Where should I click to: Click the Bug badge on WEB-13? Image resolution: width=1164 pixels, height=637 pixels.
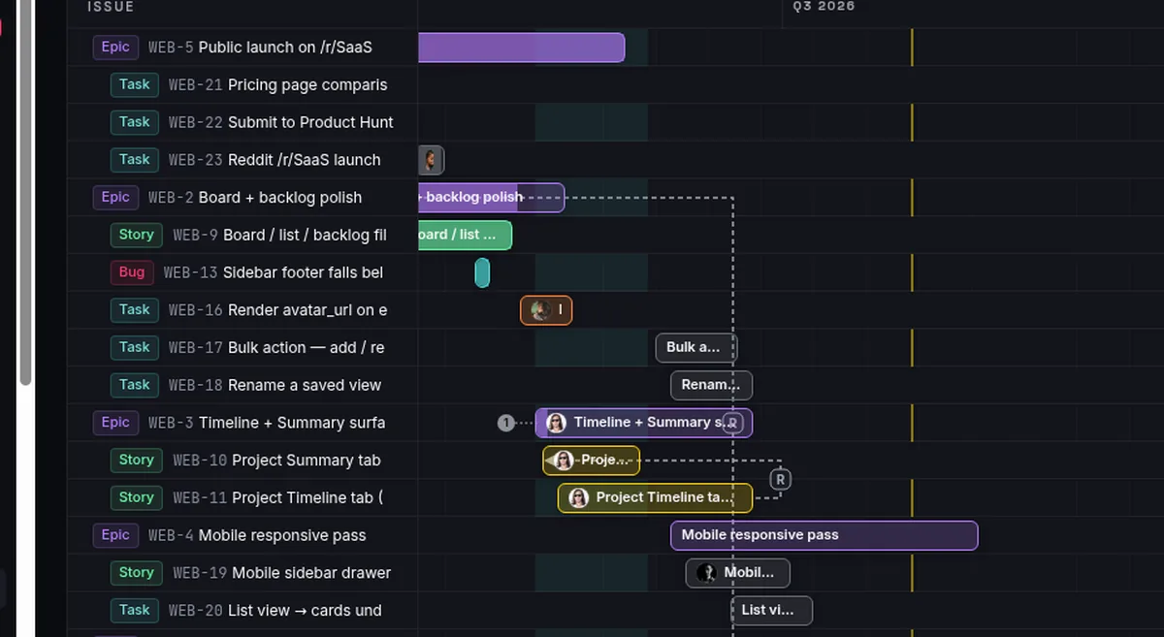click(132, 272)
